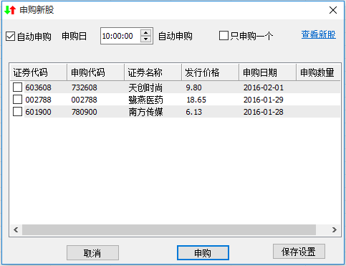
Task: Sort by the 发行价格 column header
Action: tap(211, 72)
